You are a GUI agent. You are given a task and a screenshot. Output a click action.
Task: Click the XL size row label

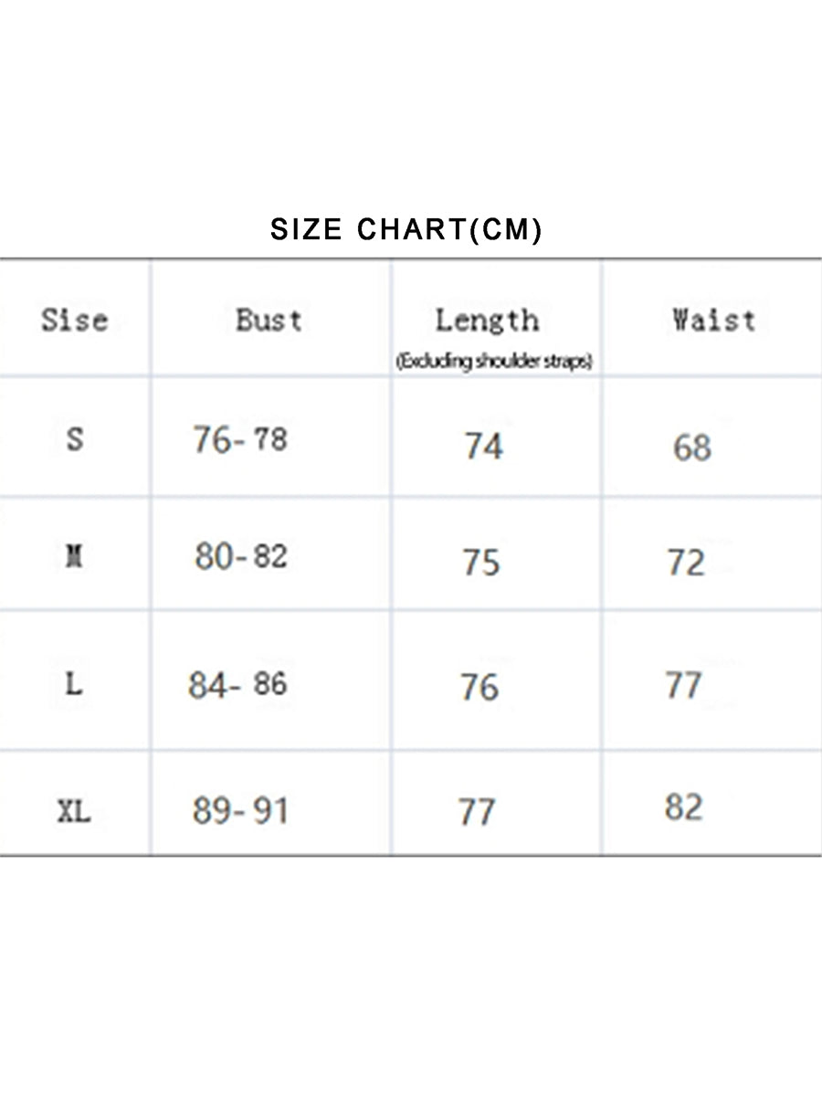74,810
